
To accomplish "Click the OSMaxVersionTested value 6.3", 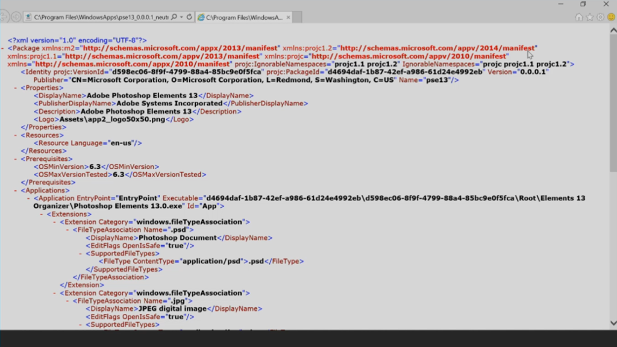I will pyautogui.click(x=119, y=175).
